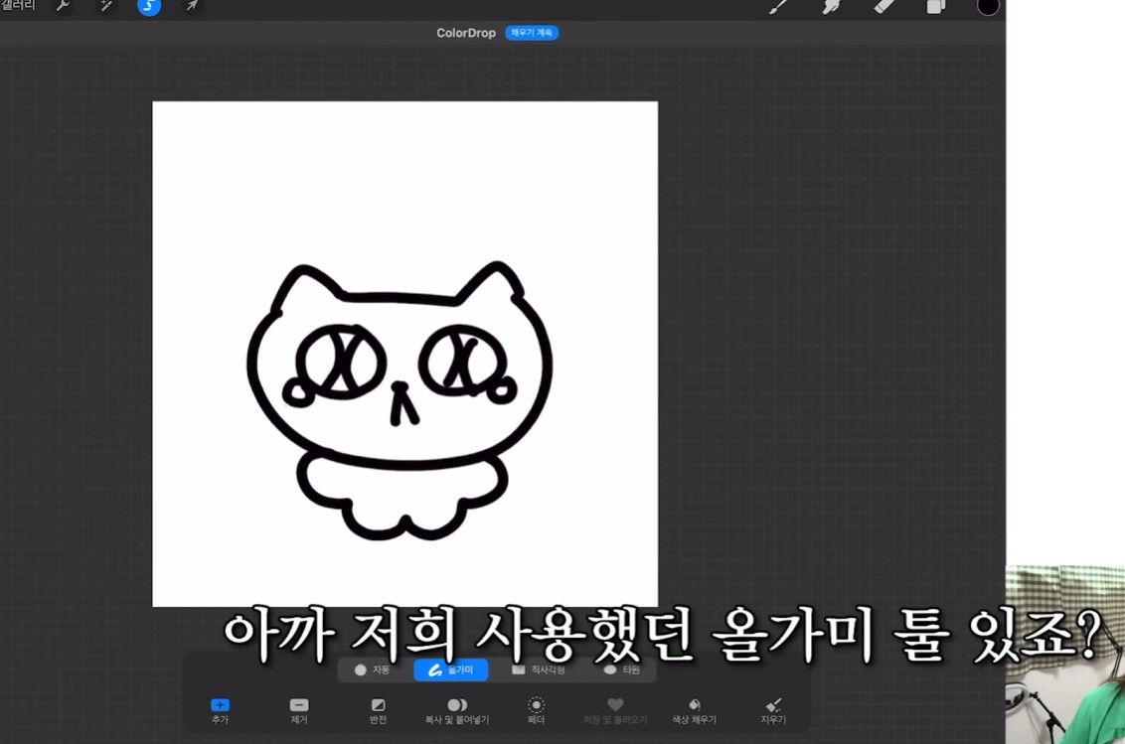Image resolution: width=1125 pixels, height=744 pixels.
Task: Open the Adjustments magic wand menu
Action: 104,7
